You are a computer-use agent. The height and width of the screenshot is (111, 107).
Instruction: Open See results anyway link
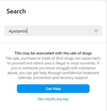[53, 99]
